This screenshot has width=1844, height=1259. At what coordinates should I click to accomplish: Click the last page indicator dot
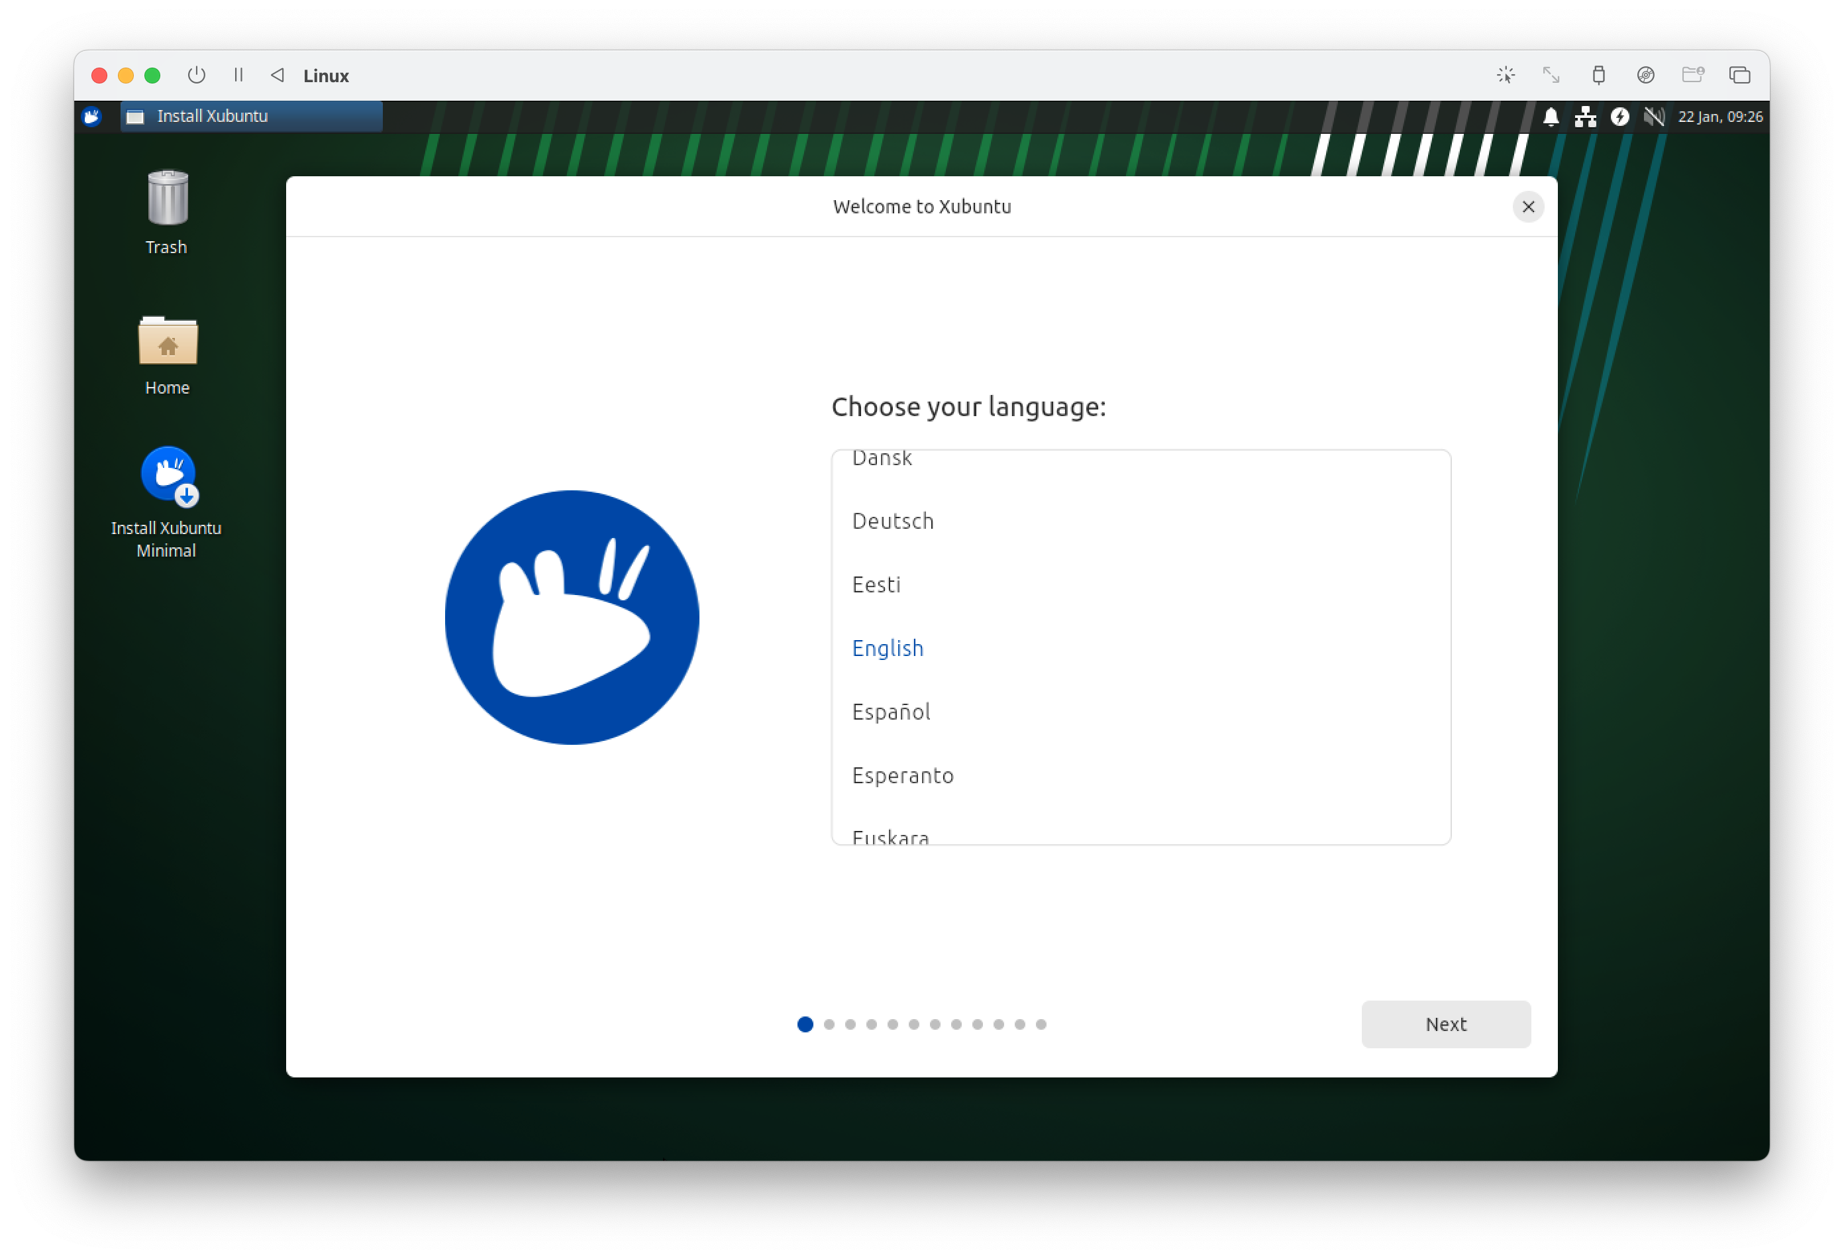pos(1040,1024)
